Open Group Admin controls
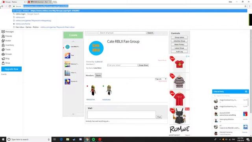The height and width of the screenshot is (142, 252). [x=179, y=37]
